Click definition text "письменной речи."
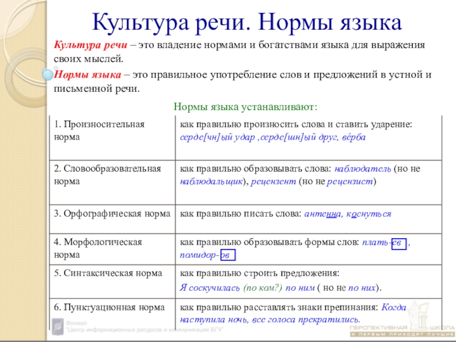This screenshot has width=456, height=342. point(96,89)
